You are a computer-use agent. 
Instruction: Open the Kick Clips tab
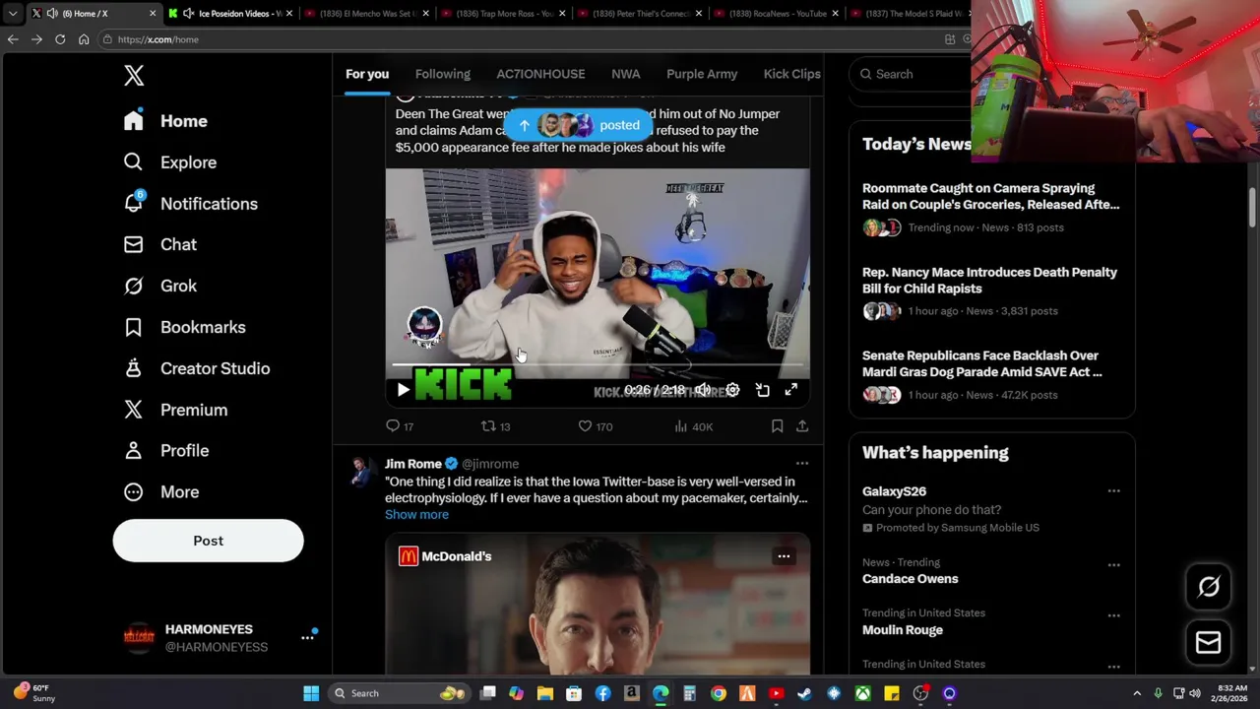click(791, 74)
